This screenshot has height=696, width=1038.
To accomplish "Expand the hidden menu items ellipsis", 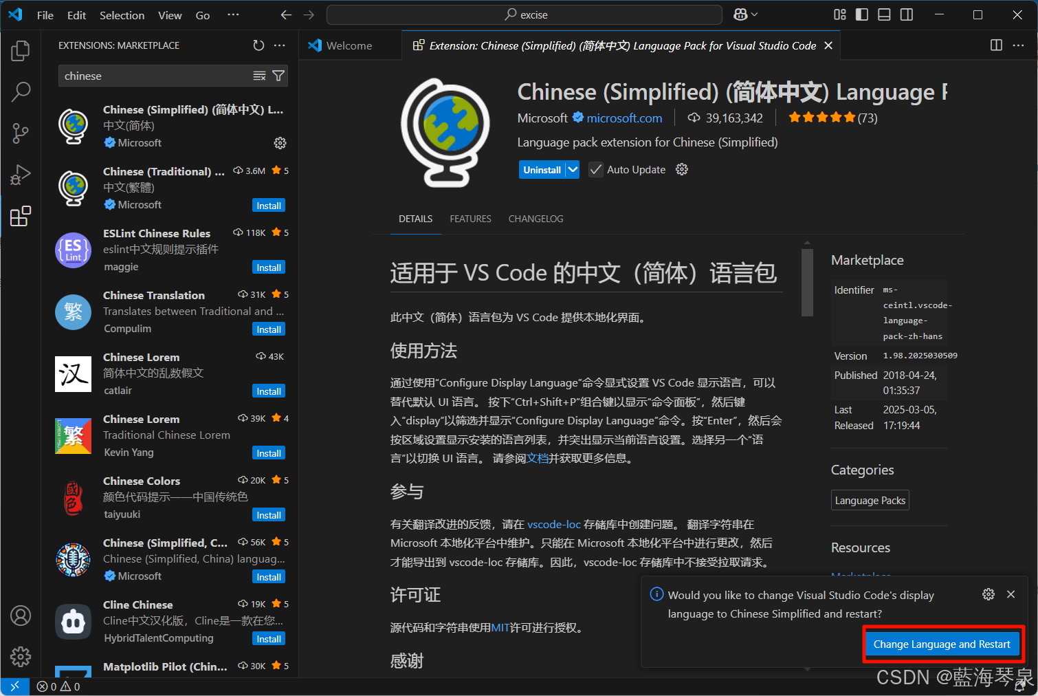I will click(x=233, y=14).
